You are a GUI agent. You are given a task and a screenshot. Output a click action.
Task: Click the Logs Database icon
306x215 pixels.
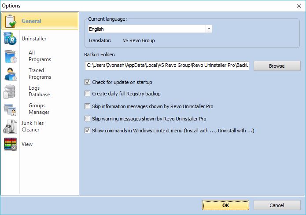coord(10,91)
